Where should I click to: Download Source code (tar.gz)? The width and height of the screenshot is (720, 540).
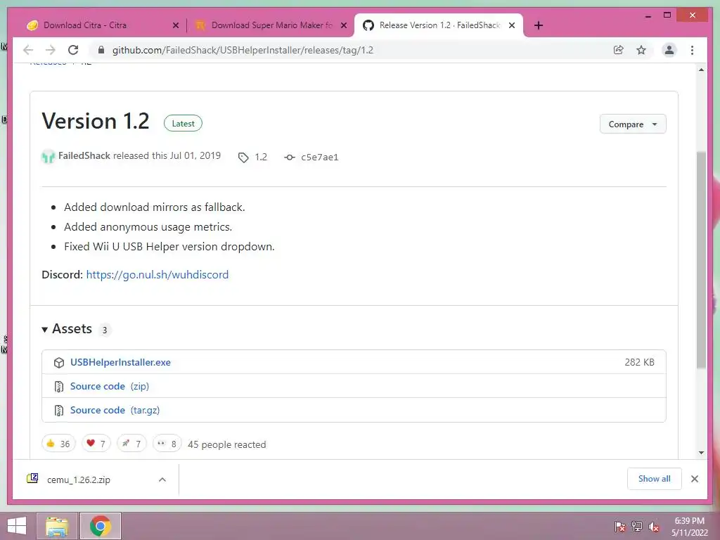click(115, 410)
